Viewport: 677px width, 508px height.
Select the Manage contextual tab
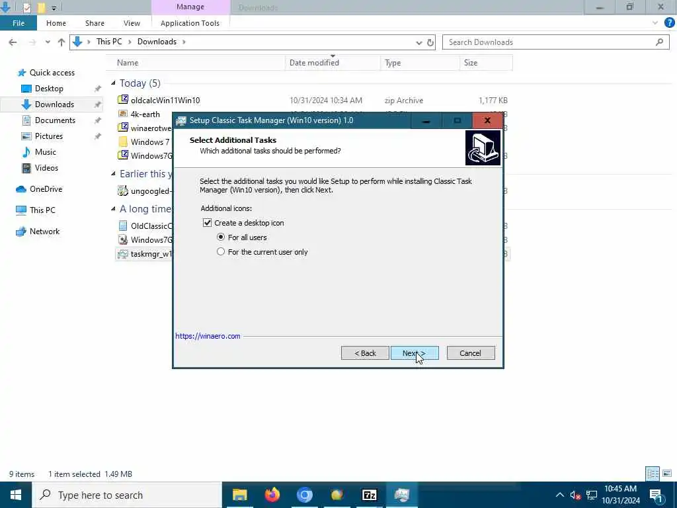coord(190,7)
